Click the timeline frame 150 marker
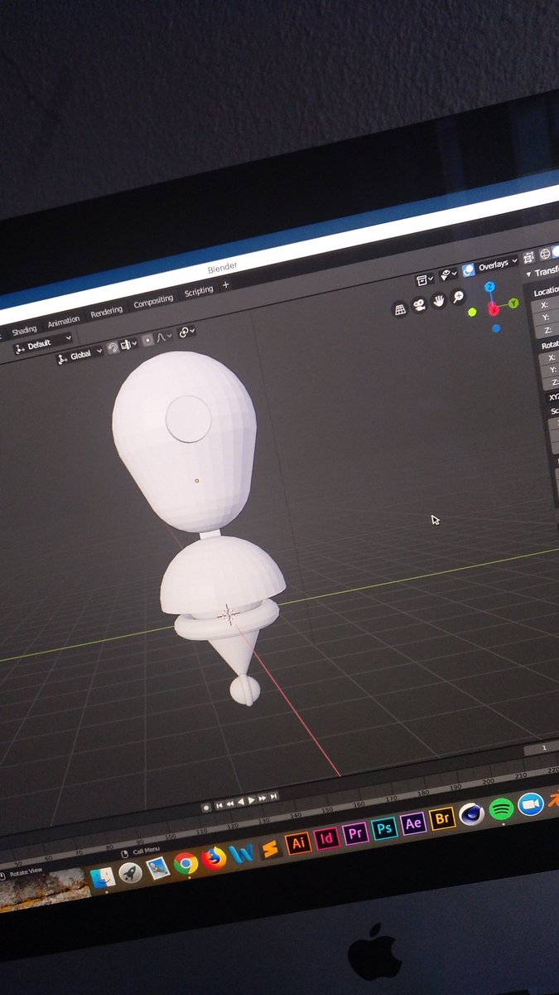This screenshot has width=559, height=995. coord(326,809)
